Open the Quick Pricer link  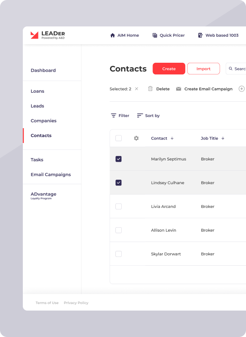click(x=169, y=35)
